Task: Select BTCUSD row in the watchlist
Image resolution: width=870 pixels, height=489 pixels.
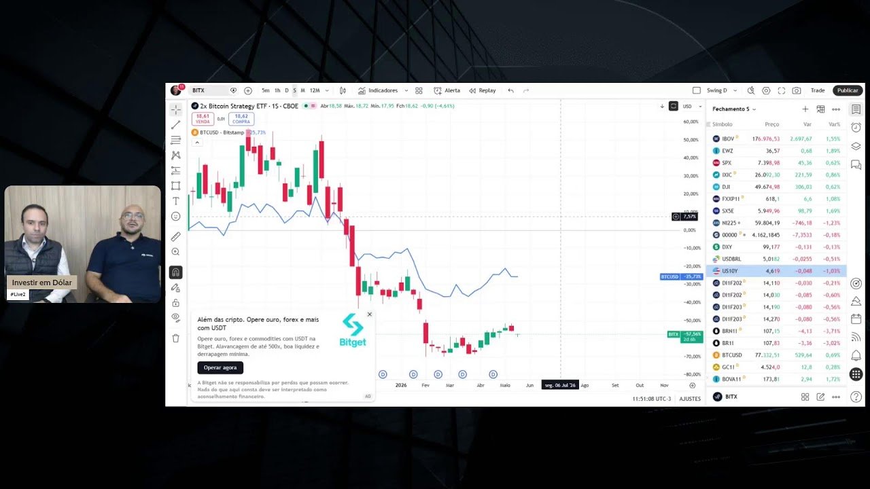Action: [x=776, y=355]
